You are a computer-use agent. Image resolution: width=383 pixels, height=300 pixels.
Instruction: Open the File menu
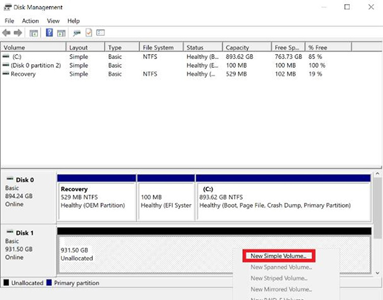tap(9, 21)
